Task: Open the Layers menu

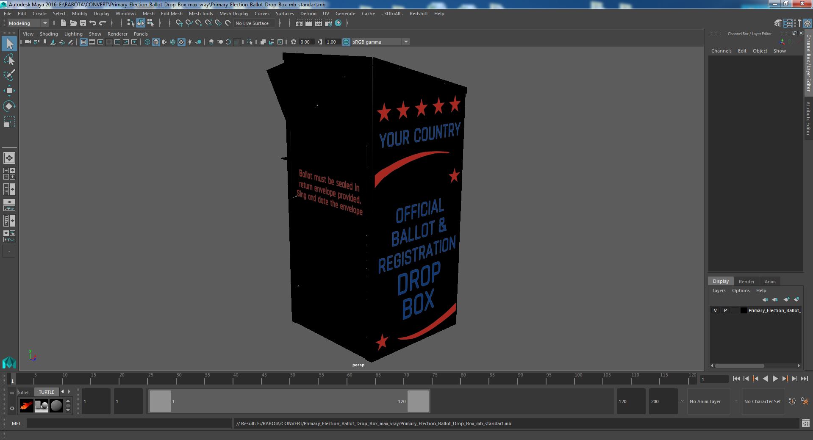Action: tap(719, 291)
